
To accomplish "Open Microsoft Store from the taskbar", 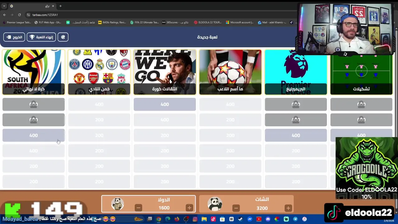I will (222, 219).
